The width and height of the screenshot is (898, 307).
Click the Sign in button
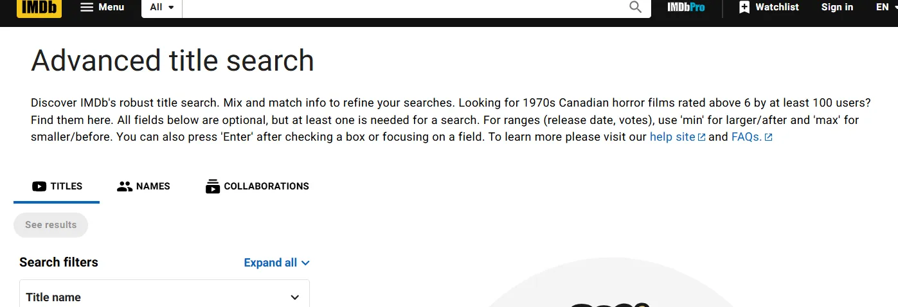[x=837, y=7]
